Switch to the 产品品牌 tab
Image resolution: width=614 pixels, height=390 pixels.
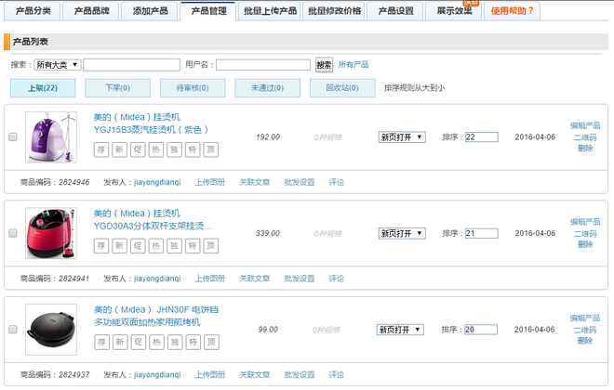(91, 11)
